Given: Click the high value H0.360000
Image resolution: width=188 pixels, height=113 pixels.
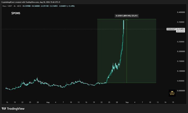Looking at the screenshot, I should (x=36, y=6).
